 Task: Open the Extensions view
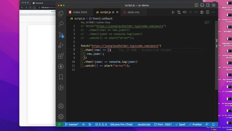coord(61,56)
